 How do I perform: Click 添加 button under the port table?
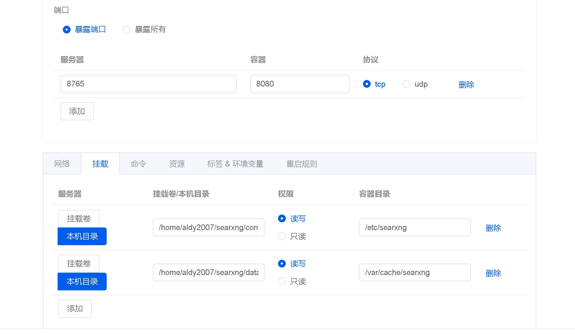point(77,111)
